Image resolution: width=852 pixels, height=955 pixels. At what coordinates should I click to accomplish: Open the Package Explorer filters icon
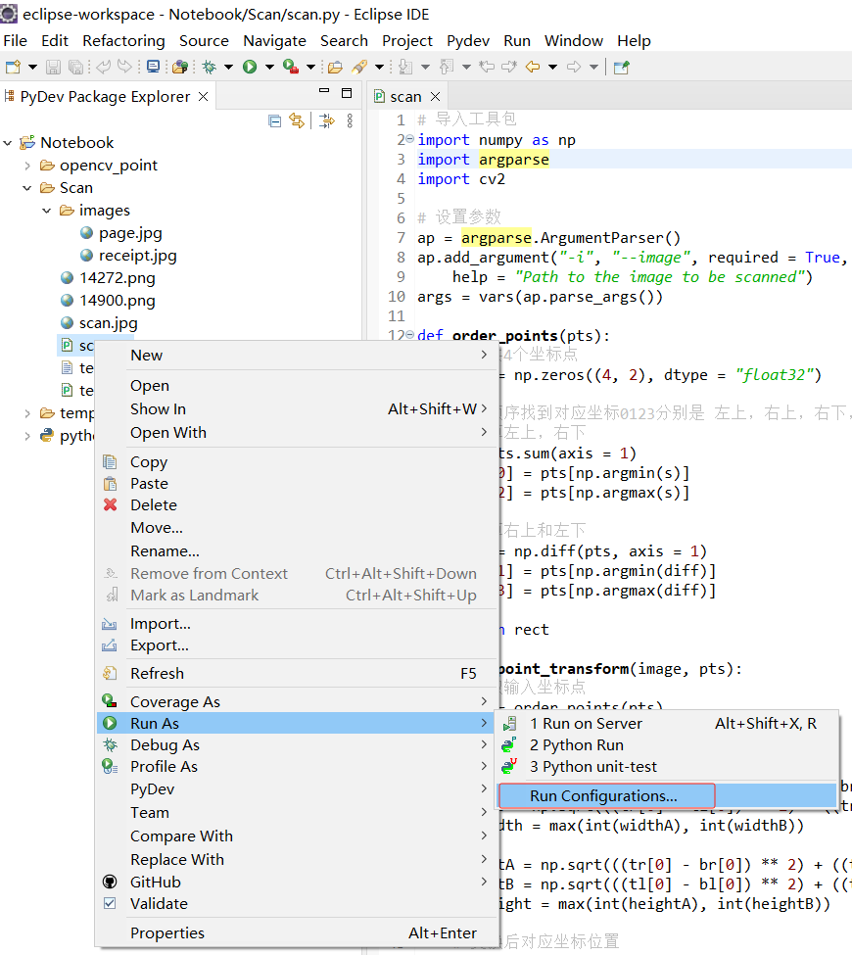[327, 121]
